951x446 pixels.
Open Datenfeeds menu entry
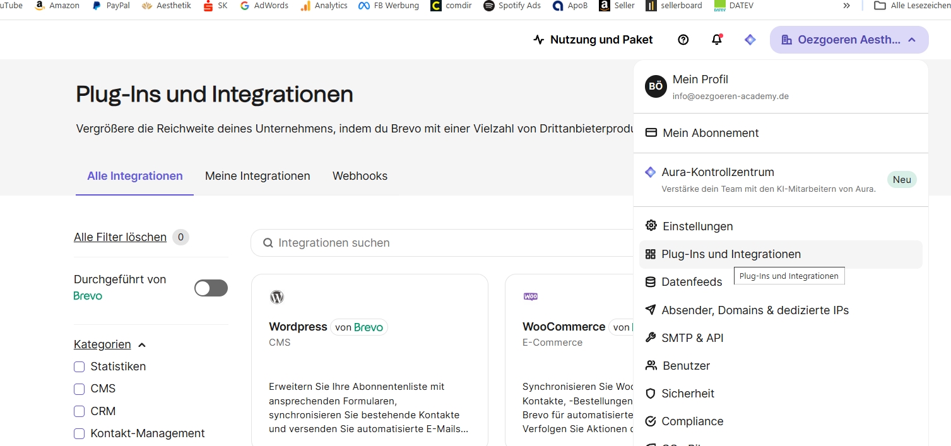point(781,282)
